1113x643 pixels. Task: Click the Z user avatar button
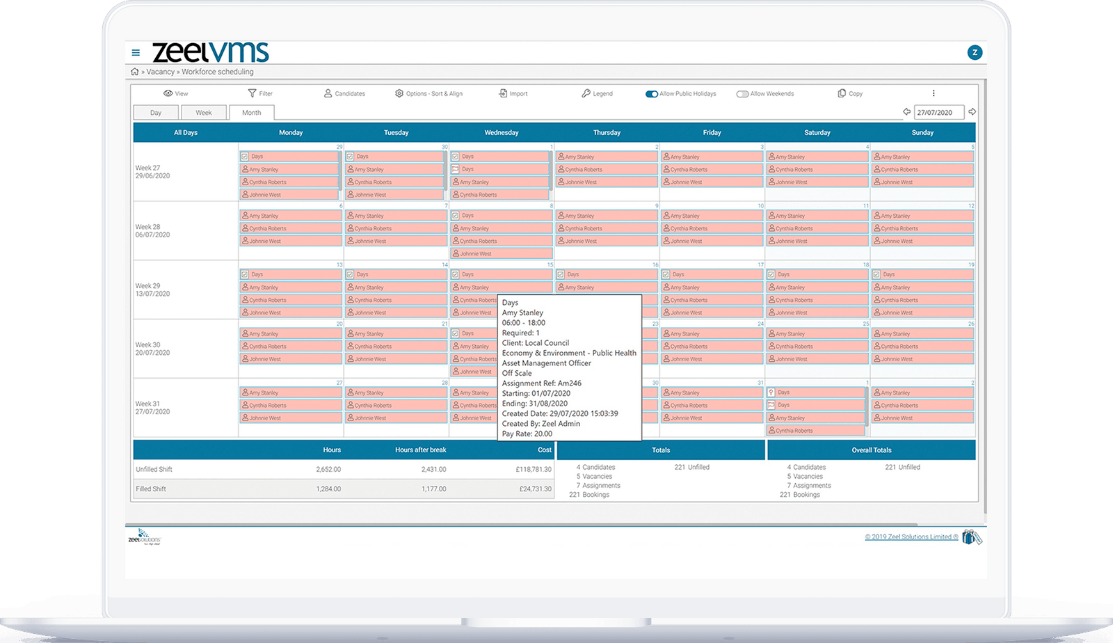[974, 51]
